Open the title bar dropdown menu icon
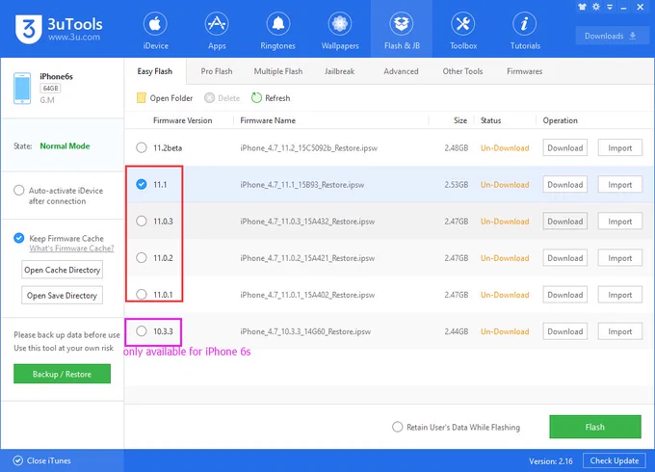655x472 pixels. (610, 7)
